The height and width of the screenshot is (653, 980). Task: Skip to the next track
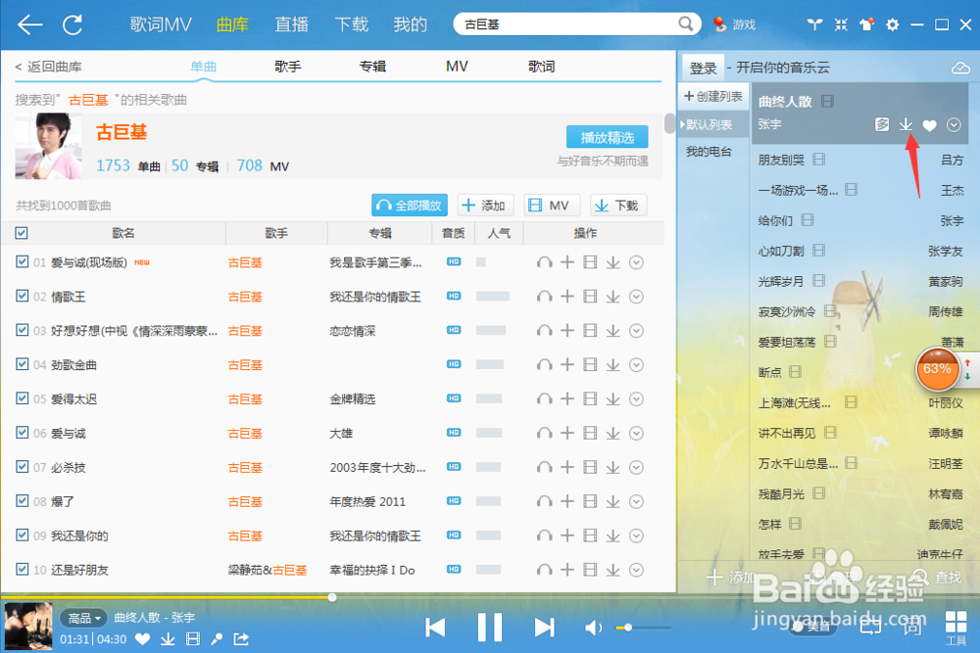point(544,628)
